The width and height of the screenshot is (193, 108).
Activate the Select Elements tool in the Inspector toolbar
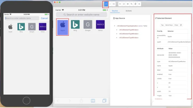[106, 4]
